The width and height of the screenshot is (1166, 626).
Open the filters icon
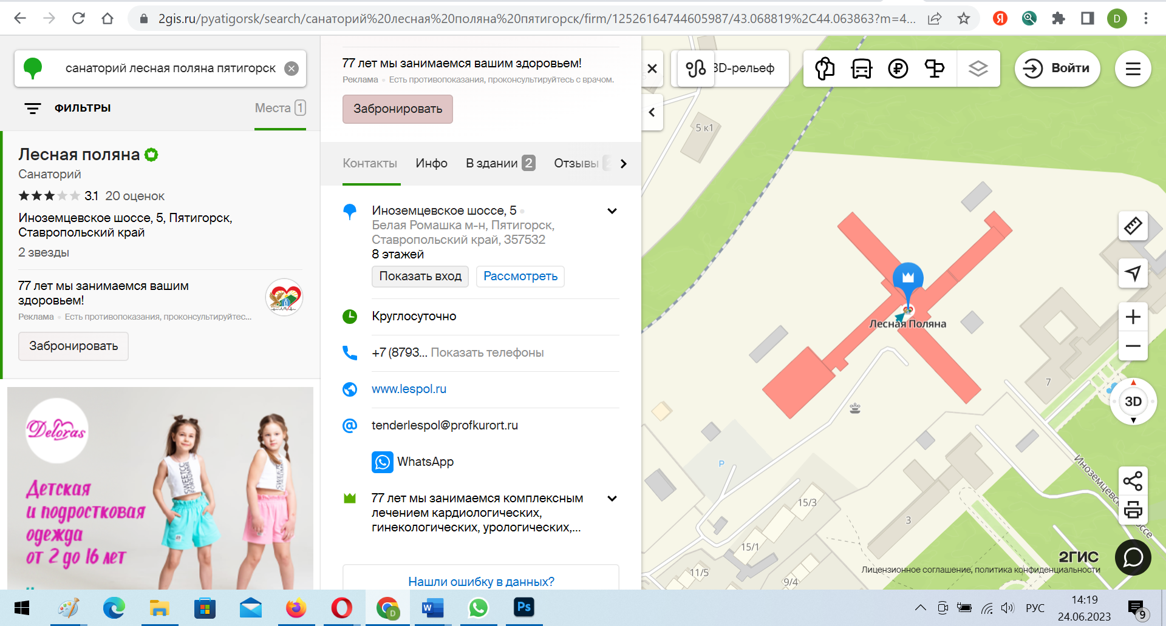tap(32, 109)
